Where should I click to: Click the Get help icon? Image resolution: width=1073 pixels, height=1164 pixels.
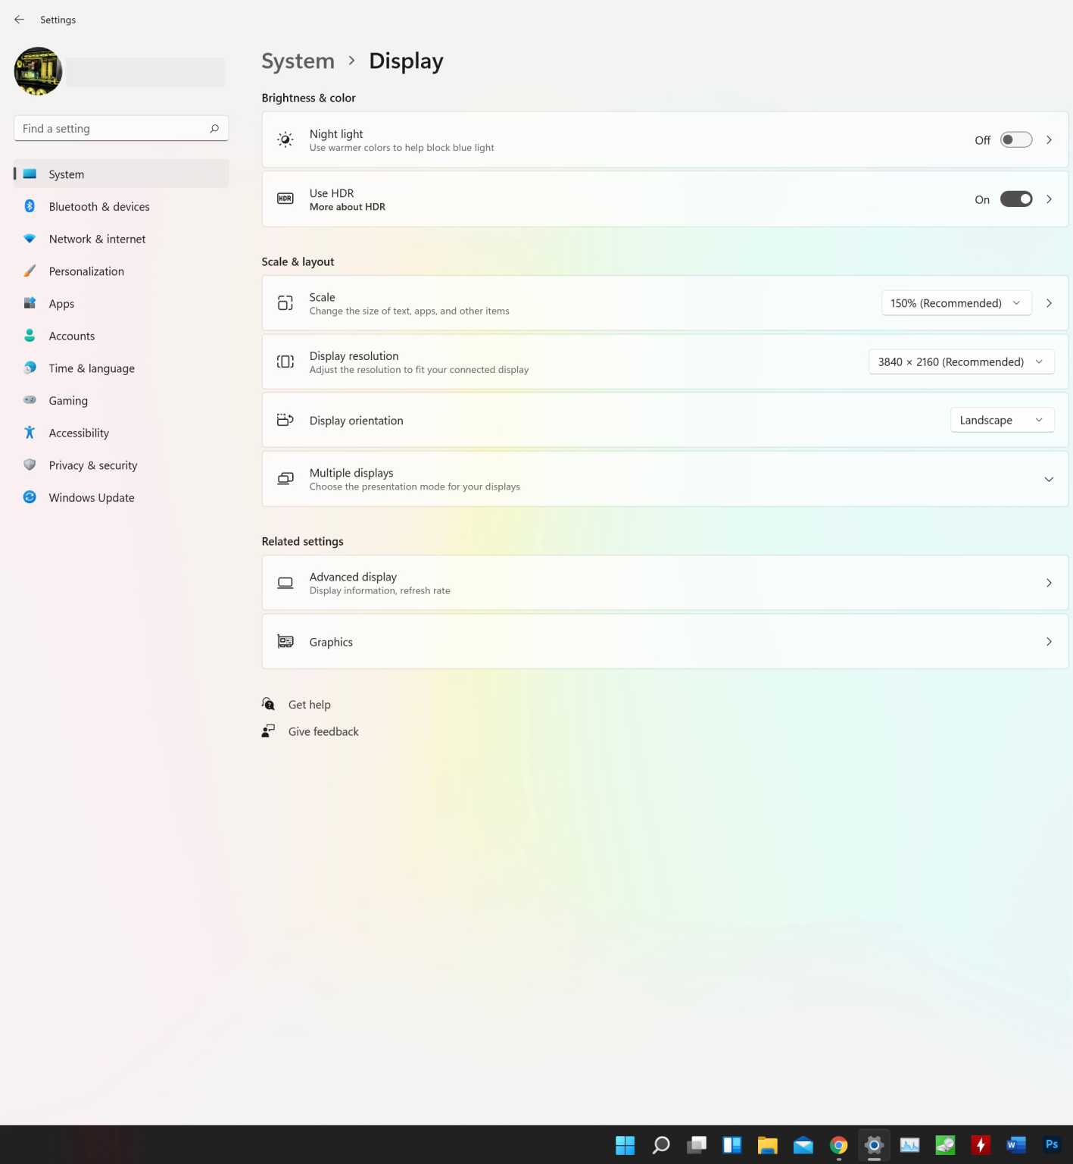tap(269, 704)
